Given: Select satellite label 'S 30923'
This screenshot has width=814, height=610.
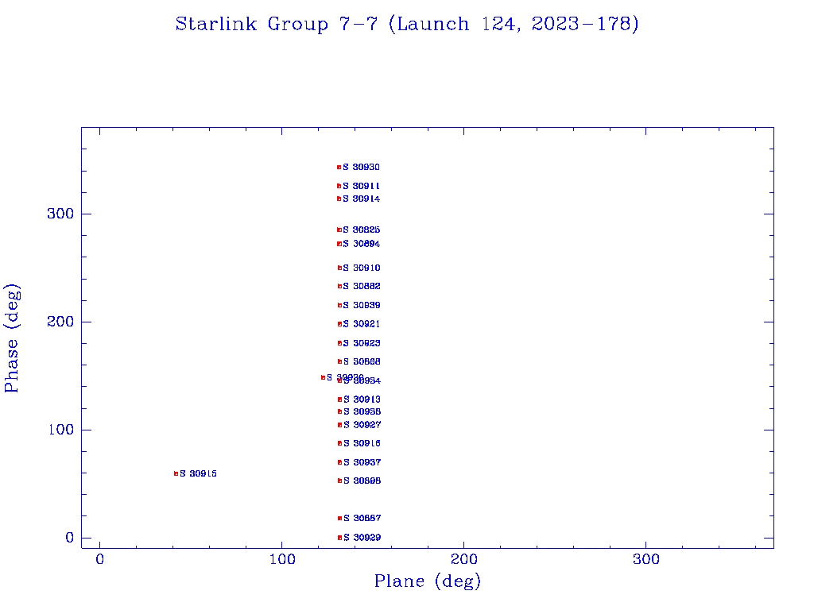Looking at the screenshot, I should coord(362,343).
